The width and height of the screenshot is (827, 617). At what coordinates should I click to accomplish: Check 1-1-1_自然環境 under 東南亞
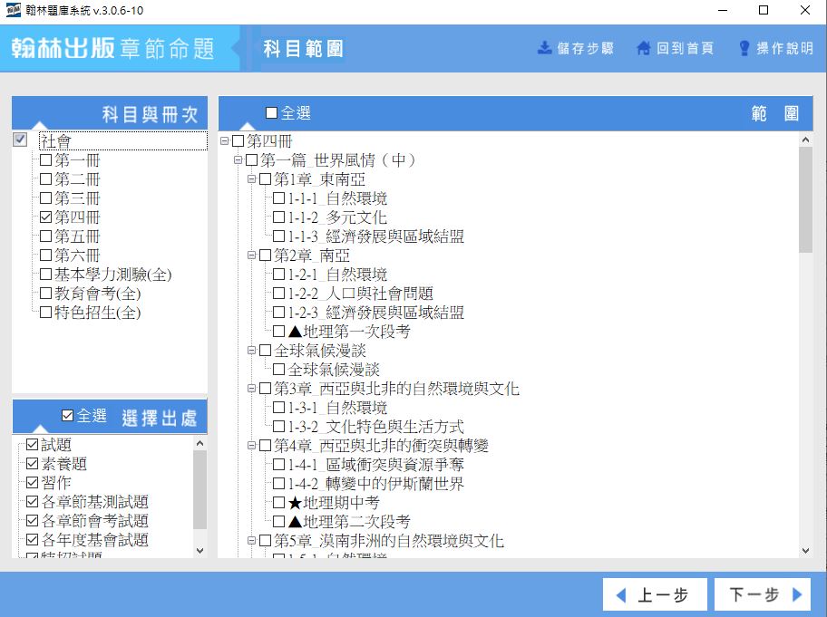pos(278,198)
